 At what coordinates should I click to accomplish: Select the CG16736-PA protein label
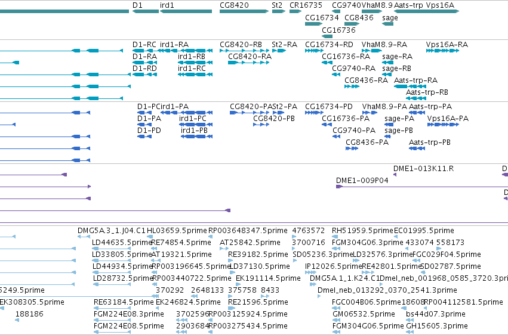click(x=346, y=119)
